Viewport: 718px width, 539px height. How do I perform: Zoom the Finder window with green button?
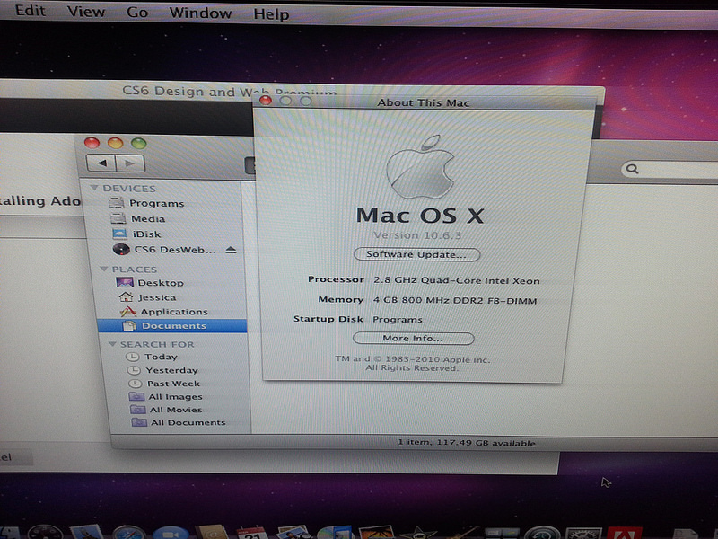click(139, 144)
